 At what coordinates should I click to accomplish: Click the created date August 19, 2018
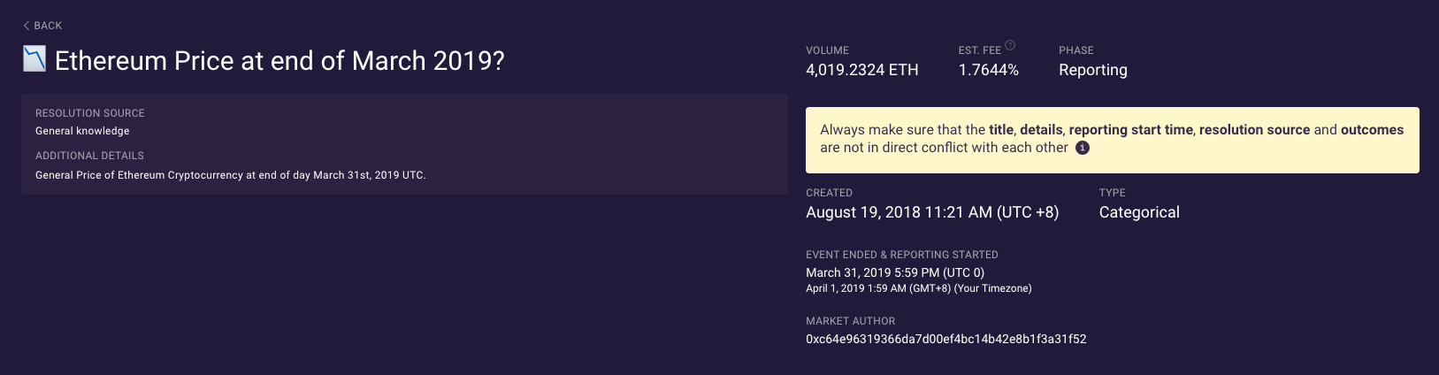tap(931, 212)
